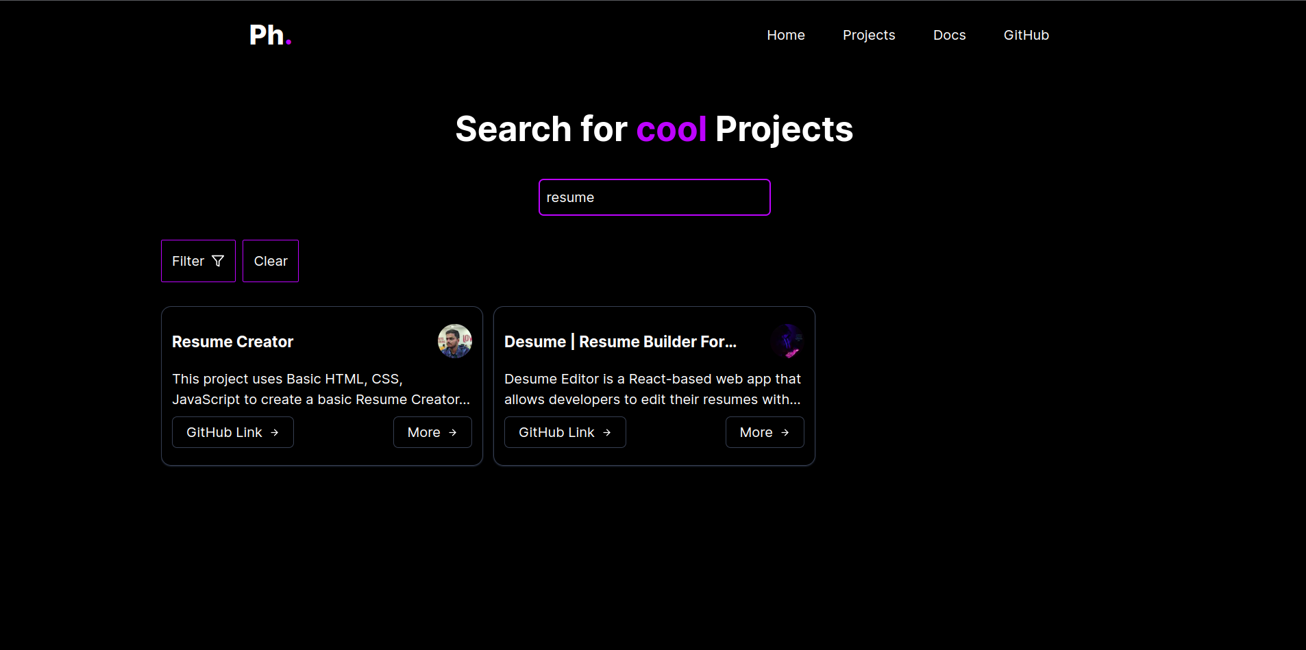Open Desume's GitHub Link
Screen dimensions: 1306x650
coord(565,432)
